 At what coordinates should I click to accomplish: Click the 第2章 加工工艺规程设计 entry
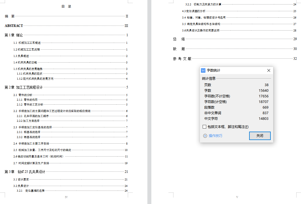tap(24, 87)
